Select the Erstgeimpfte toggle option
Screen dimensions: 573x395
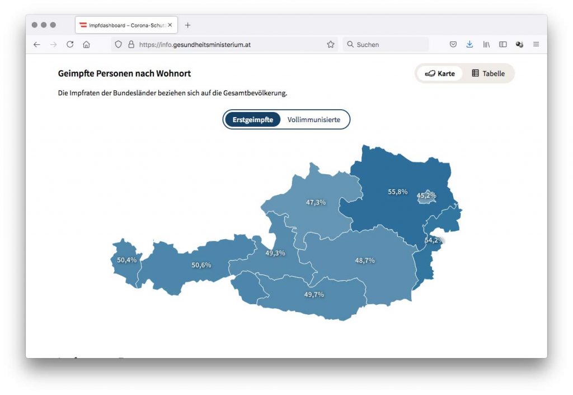253,119
